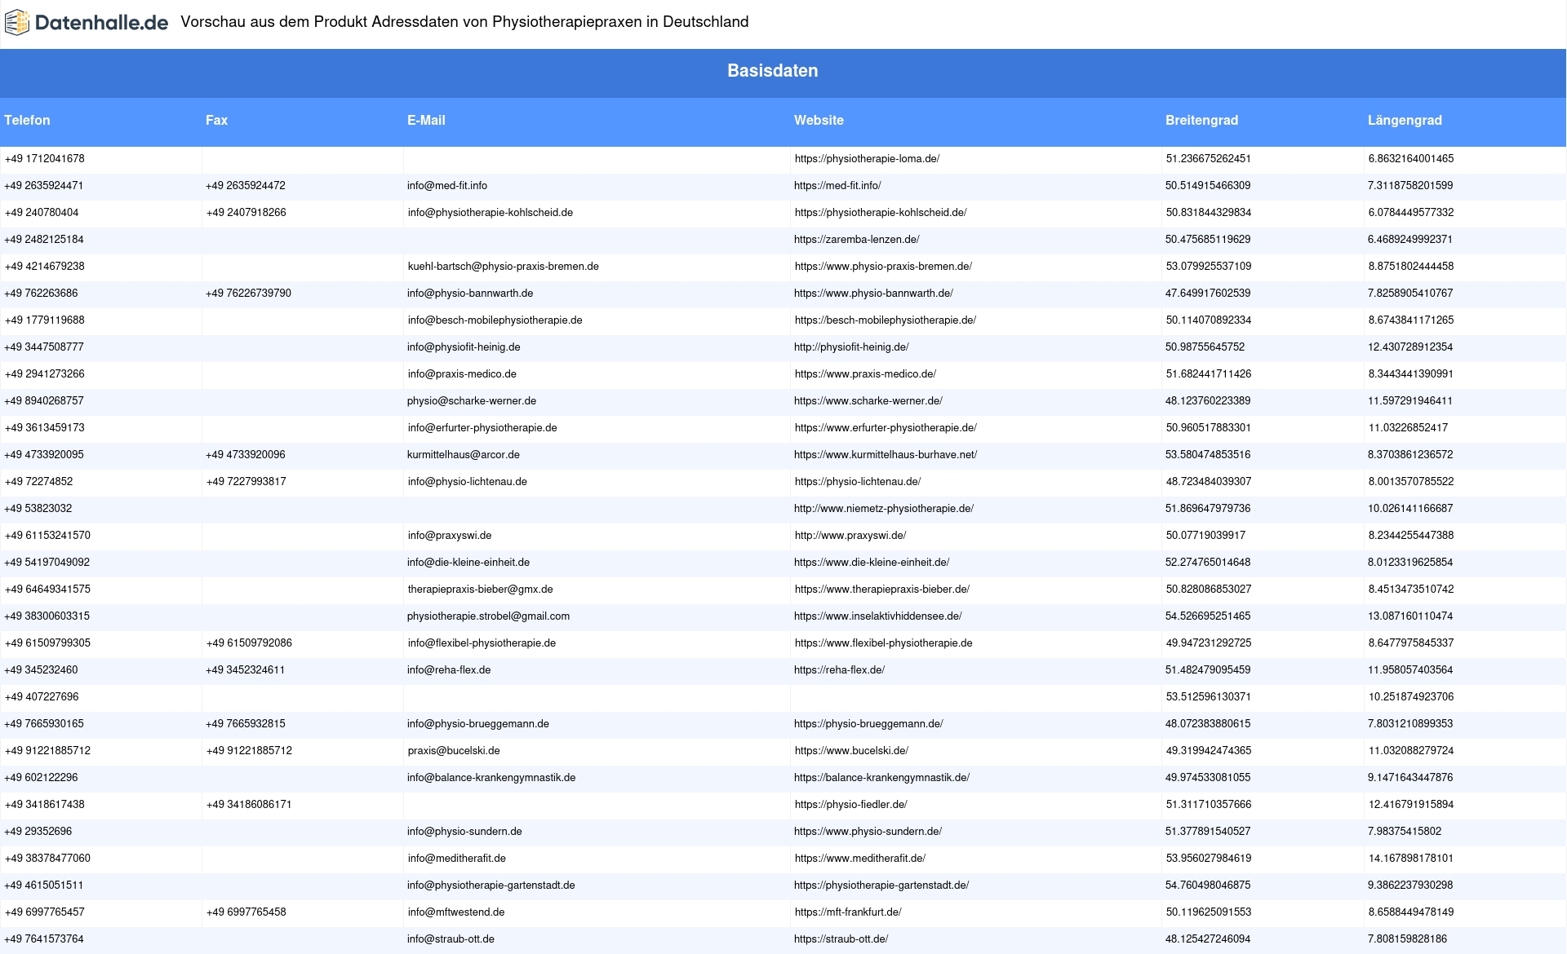Select phone number +49 2482125184

point(44,240)
